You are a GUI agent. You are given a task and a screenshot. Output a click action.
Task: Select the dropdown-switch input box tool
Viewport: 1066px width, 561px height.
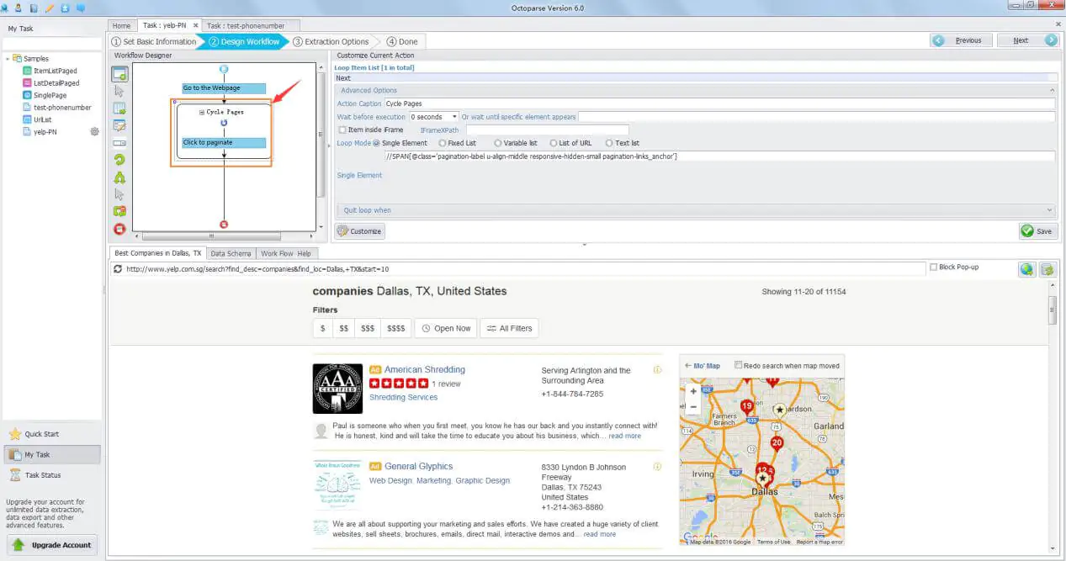(x=119, y=143)
